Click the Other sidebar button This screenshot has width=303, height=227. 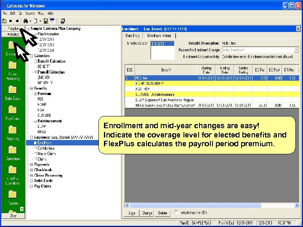tap(13, 216)
